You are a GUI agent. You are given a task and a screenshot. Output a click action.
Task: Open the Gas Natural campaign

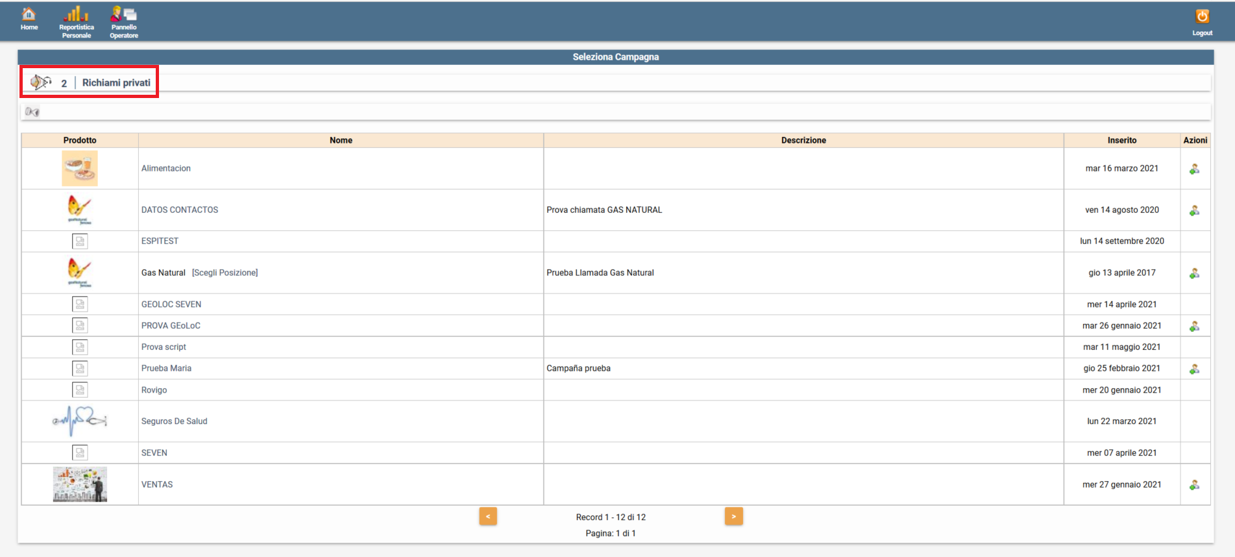164,273
